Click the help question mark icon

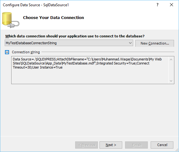pyautogui.click(x=157, y=5)
